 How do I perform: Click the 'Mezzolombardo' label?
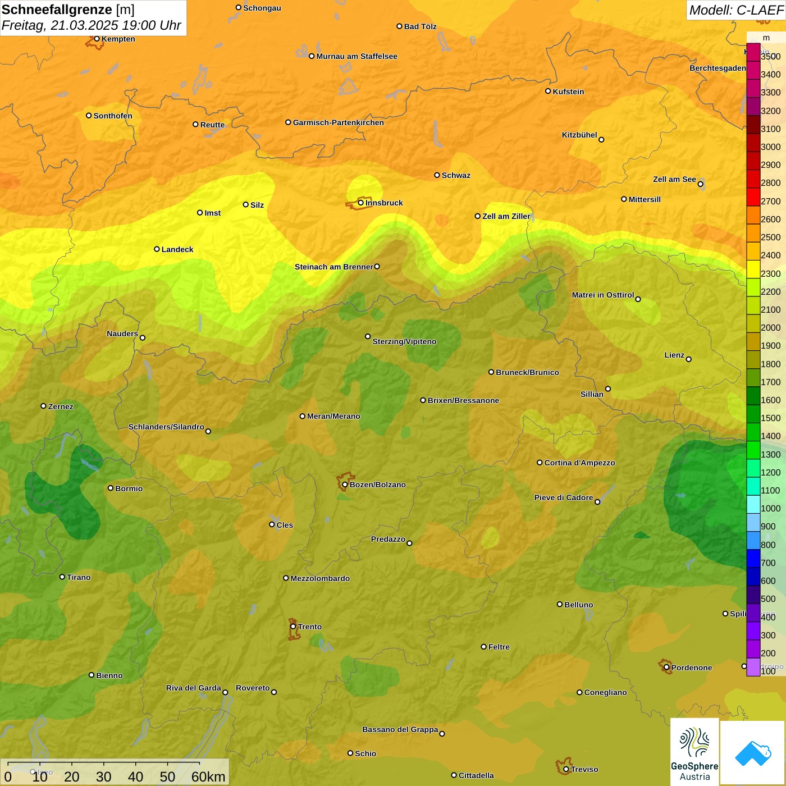click(320, 578)
